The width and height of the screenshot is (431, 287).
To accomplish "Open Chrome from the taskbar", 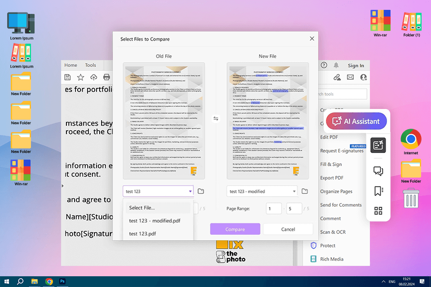I will [x=49, y=281].
